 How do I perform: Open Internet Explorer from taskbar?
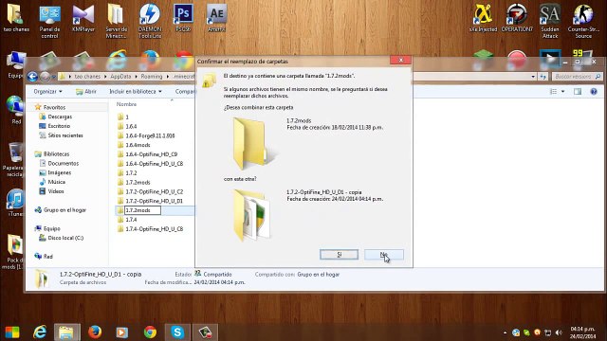[x=40, y=332]
